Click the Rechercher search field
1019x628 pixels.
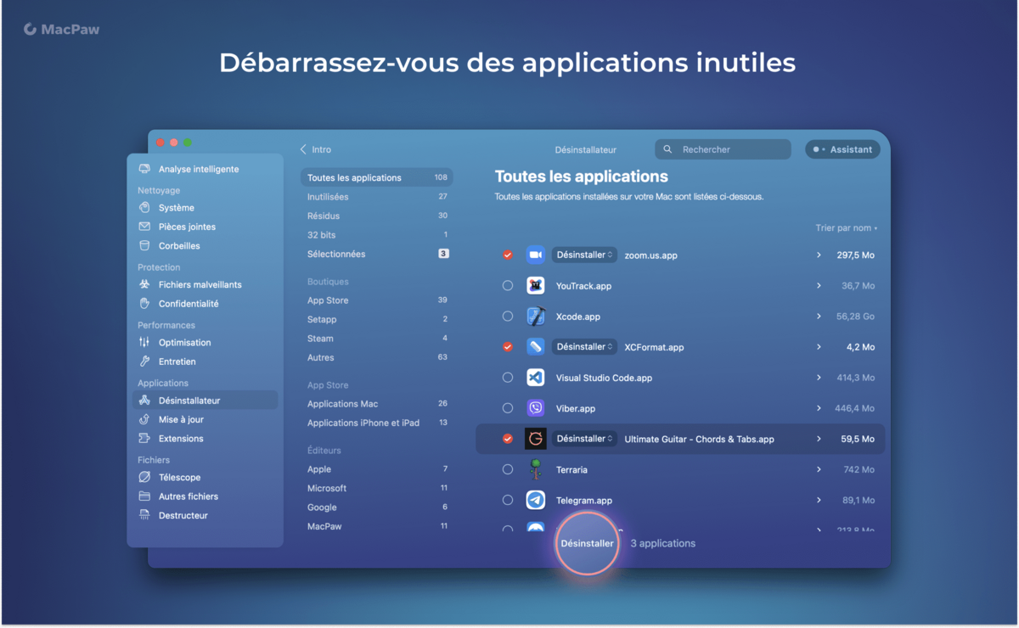(723, 149)
